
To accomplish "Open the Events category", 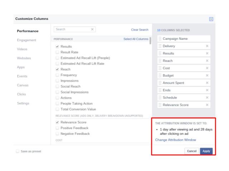I will [22, 76].
